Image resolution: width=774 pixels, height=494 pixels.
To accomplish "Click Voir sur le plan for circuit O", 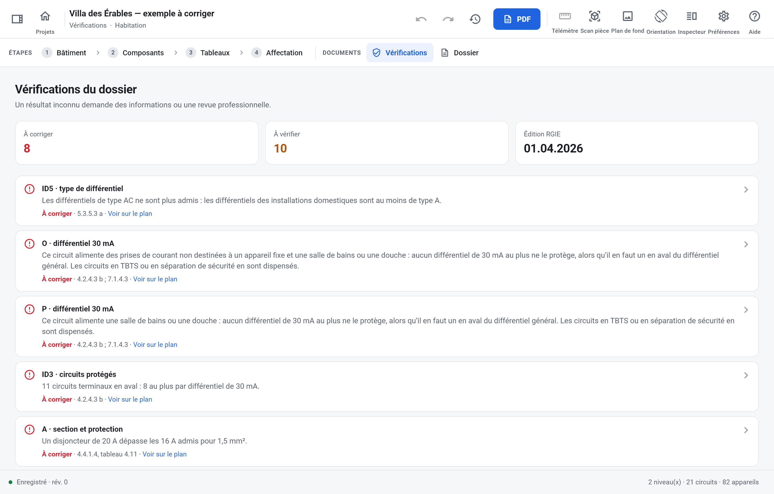I will point(155,279).
